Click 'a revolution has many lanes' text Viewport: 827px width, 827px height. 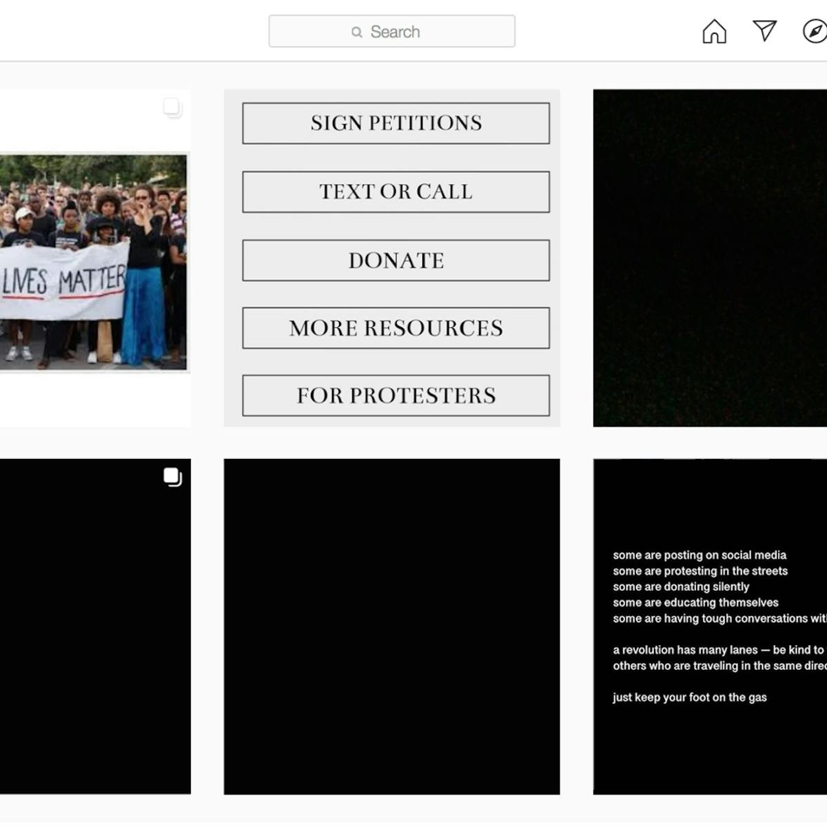click(685, 650)
